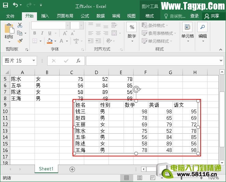Click the Increase Indent icon
The width and height of the screenshot is (226, 182).
98,41
